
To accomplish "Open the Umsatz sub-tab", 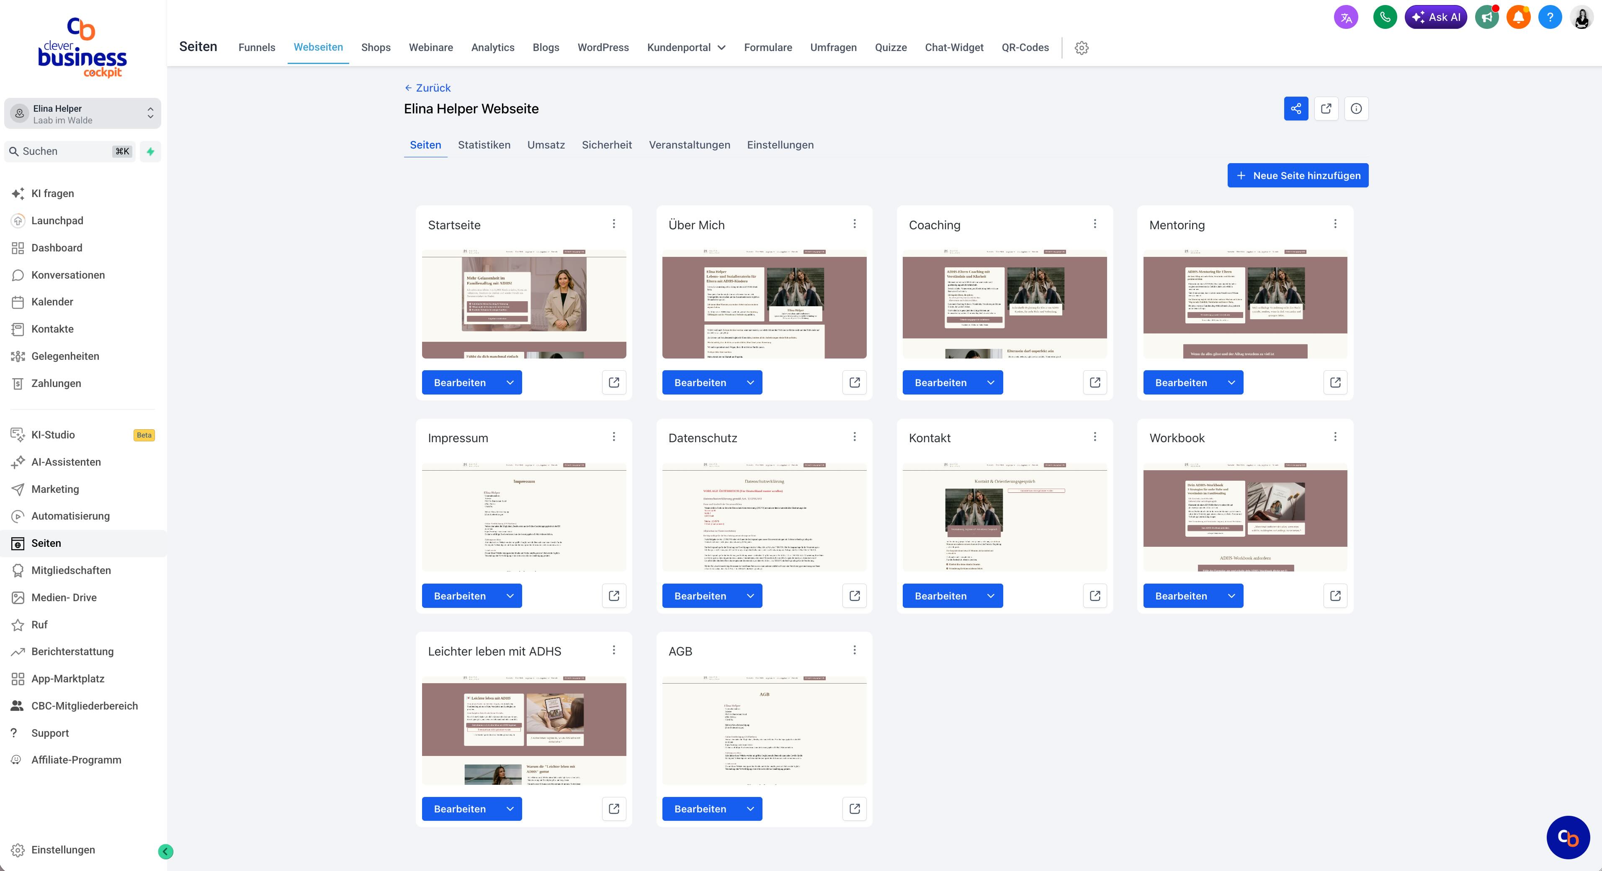I will pyautogui.click(x=546, y=145).
